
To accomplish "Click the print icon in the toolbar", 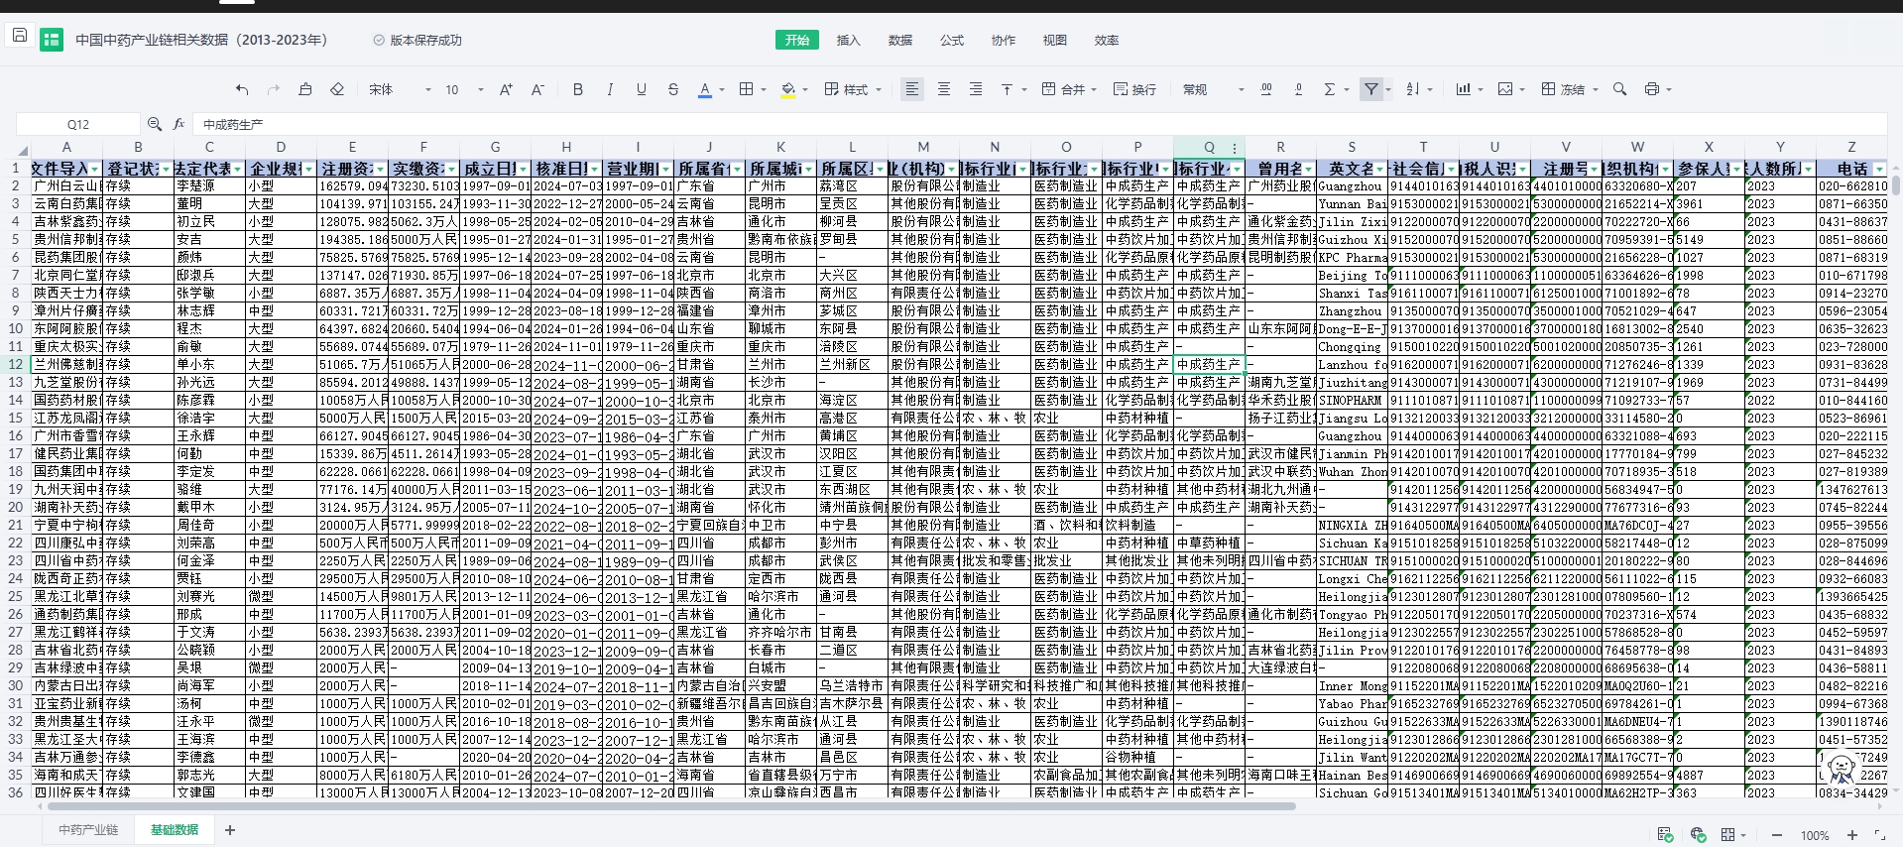I will pos(1651,89).
